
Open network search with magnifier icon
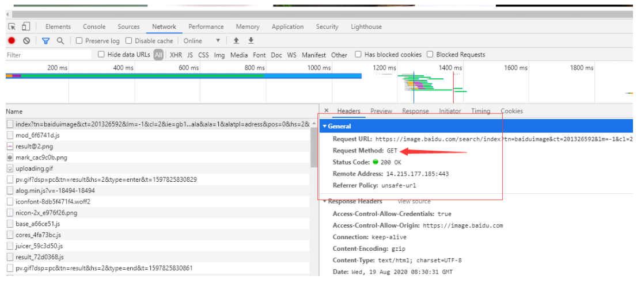[60, 41]
